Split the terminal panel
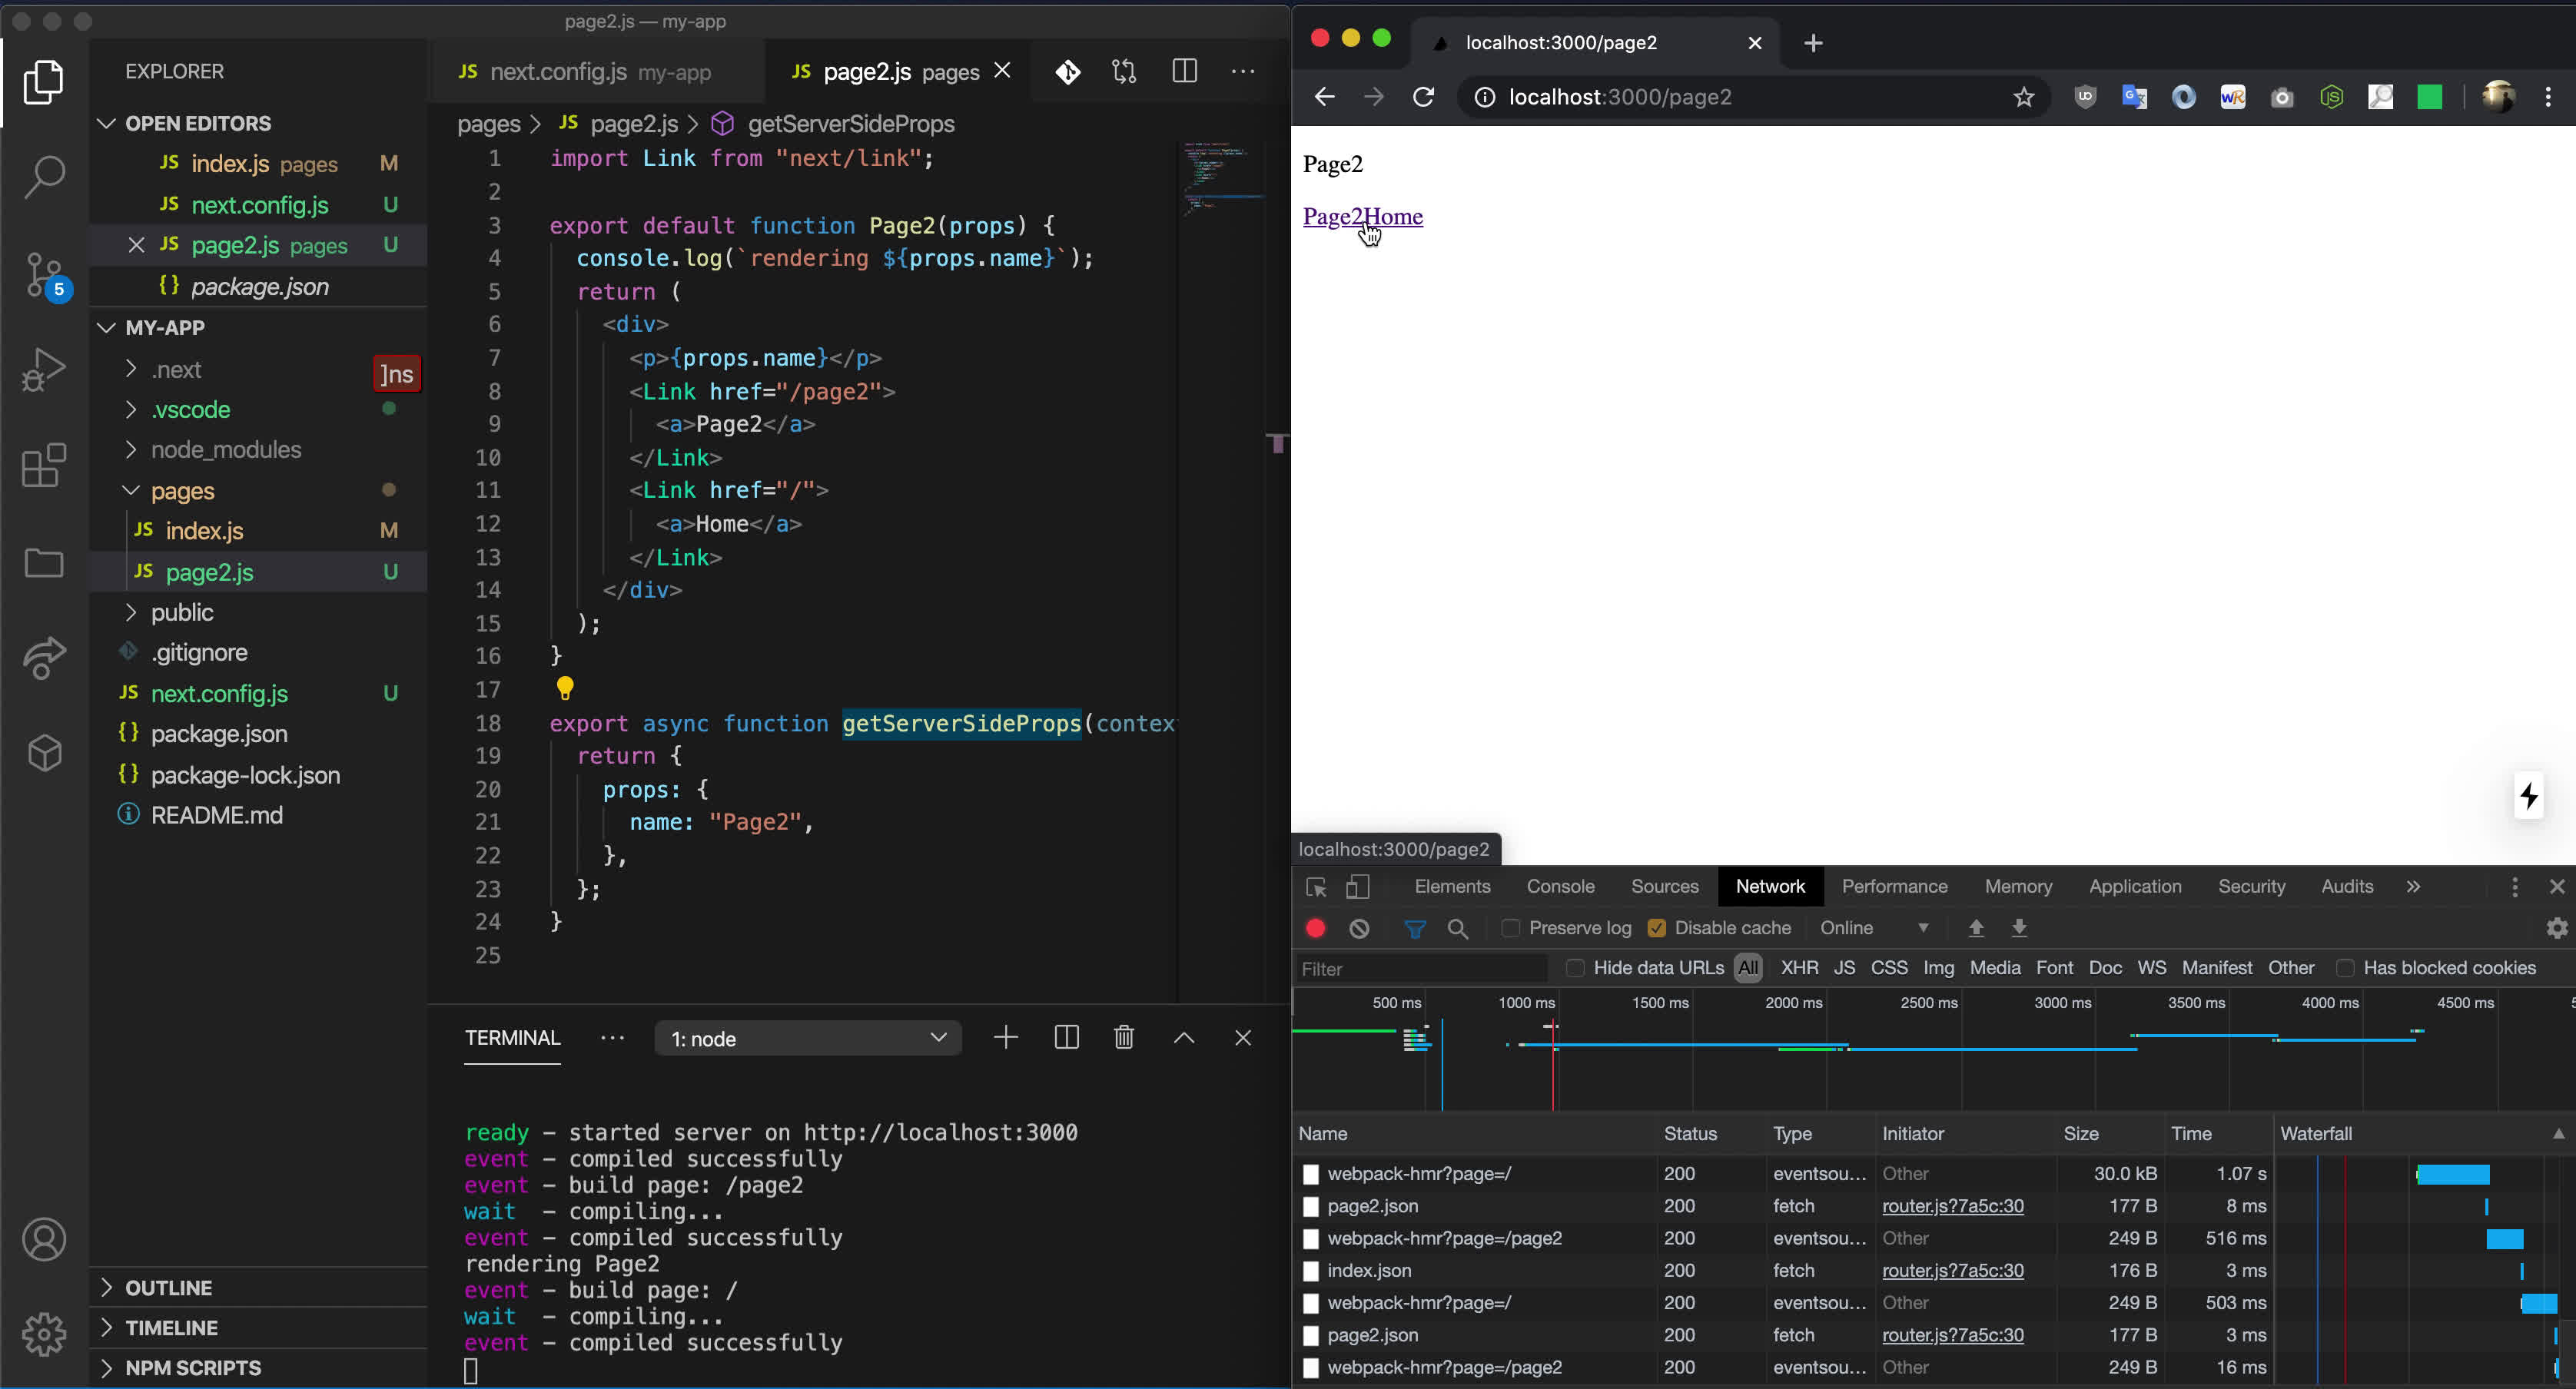 (x=1066, y=1038)
